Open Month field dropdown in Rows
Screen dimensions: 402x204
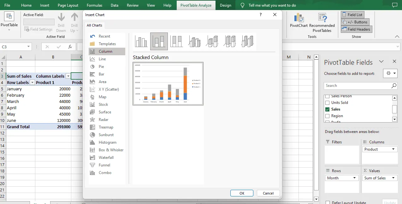pos(355,178)
